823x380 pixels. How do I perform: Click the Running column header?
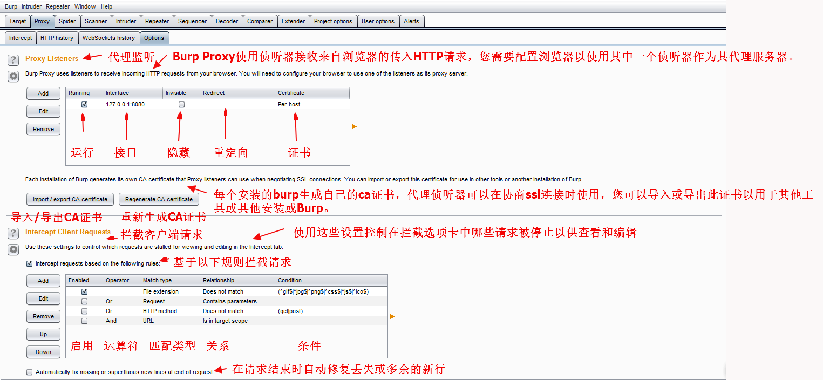(x=84, y=93)
